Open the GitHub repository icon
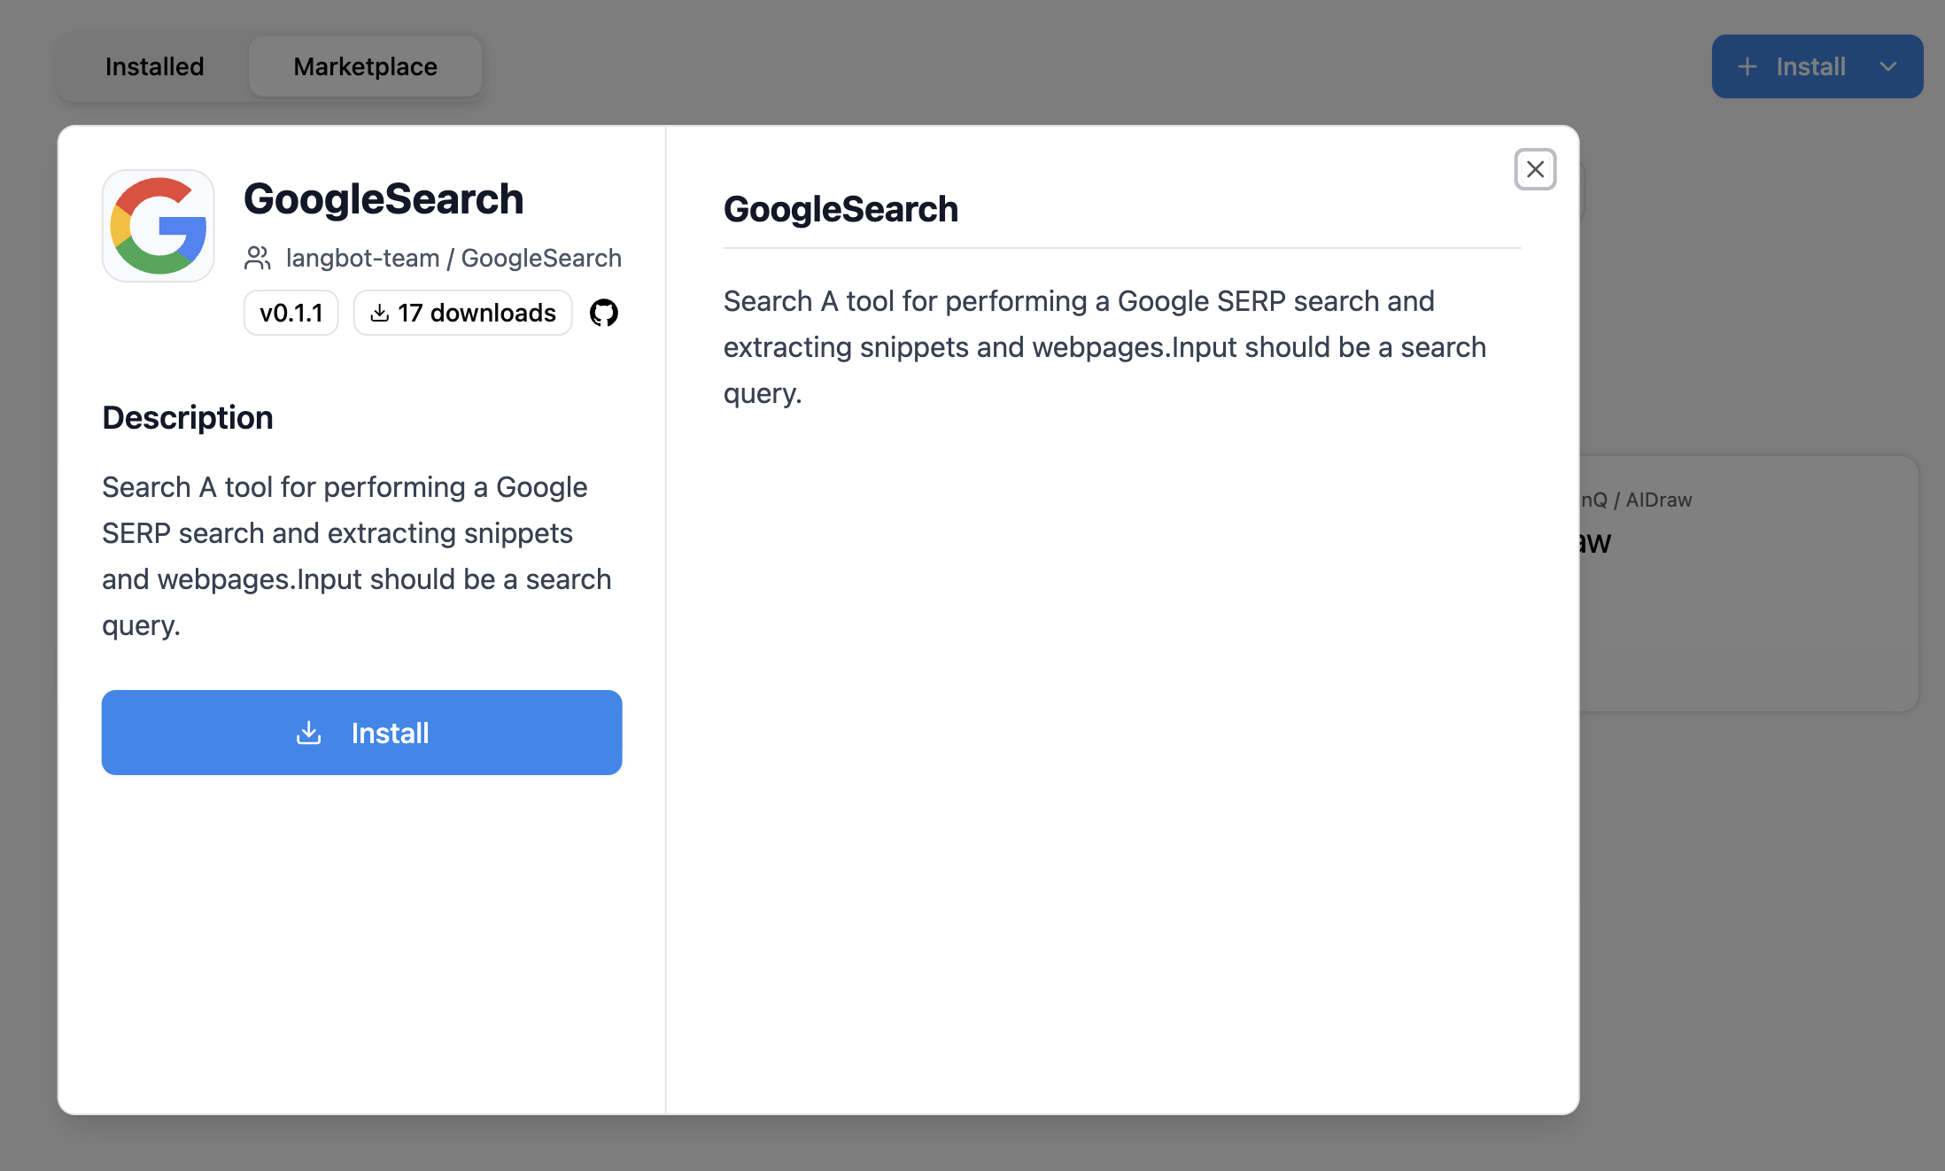 [604, 313]
